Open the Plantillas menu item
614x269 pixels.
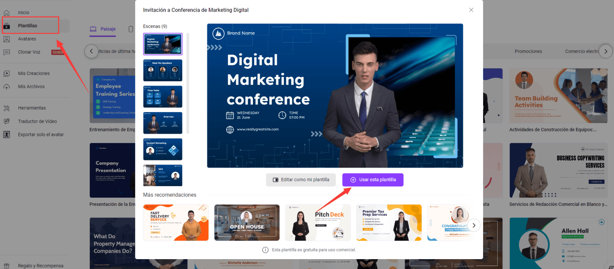[x=27, y=26]
